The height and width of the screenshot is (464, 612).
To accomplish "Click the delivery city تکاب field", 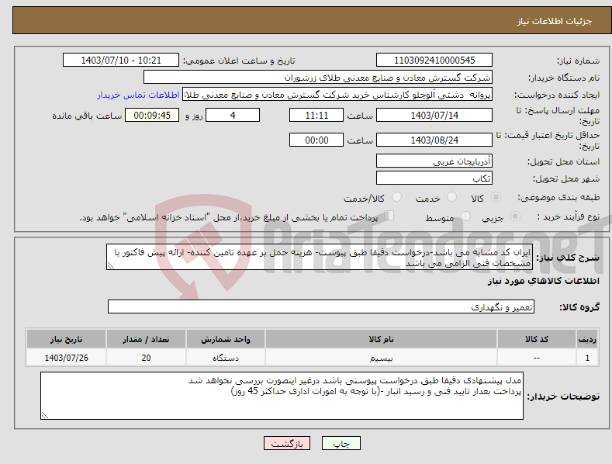I will coord(434,178).
